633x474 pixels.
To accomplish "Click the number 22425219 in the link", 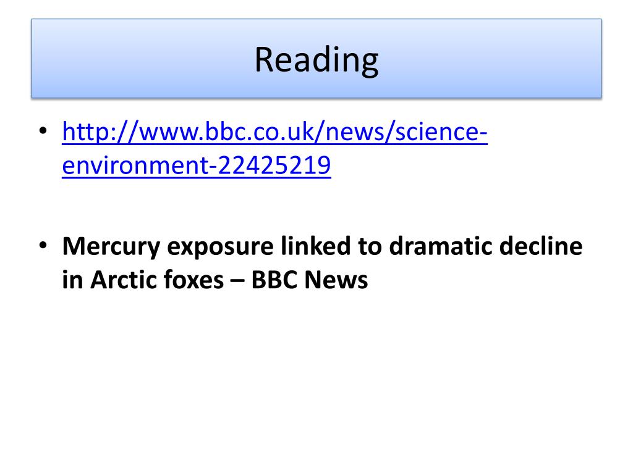I will pos(274,165).
